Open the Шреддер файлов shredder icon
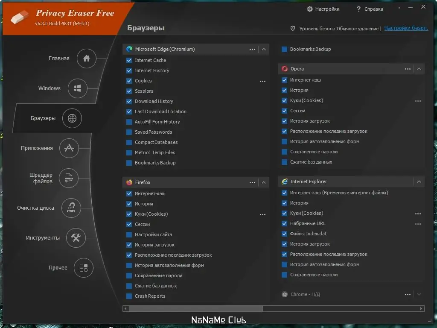 69,178
